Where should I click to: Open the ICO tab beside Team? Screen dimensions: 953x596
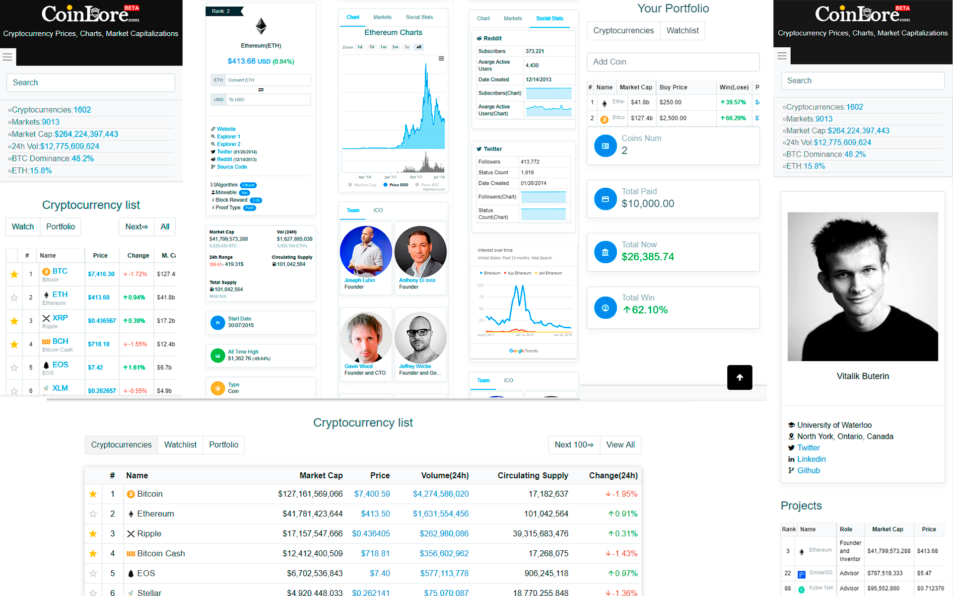click(378, 211)
